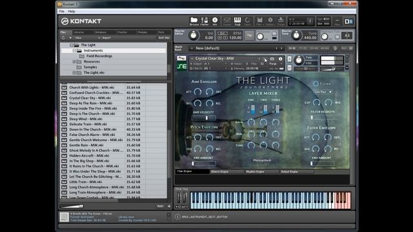
Task: Open the Options gear icon
Action: pyautogui.click(x=270, y=21)
